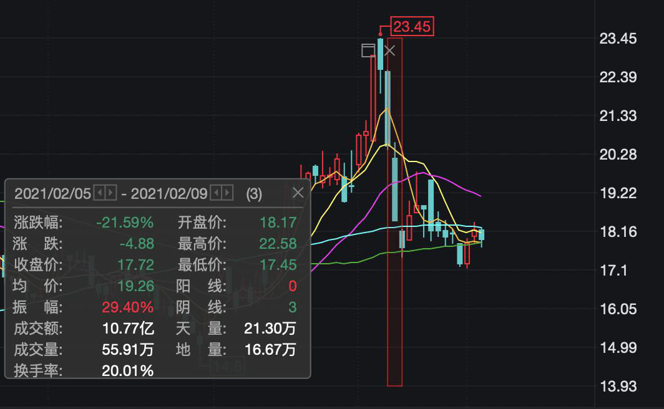Close the range statistics panel
The image size is (664, 409).
pos(298,193)
